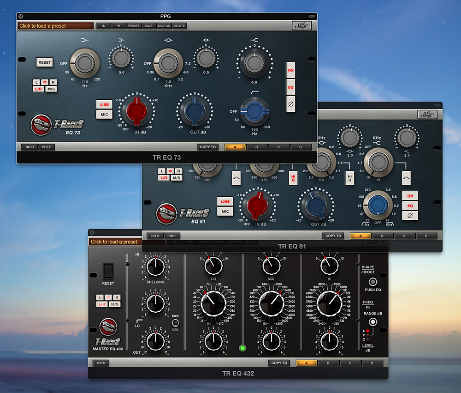
Task: Click previous preset up arrow in EQ 73
Action: pos(103,26)
